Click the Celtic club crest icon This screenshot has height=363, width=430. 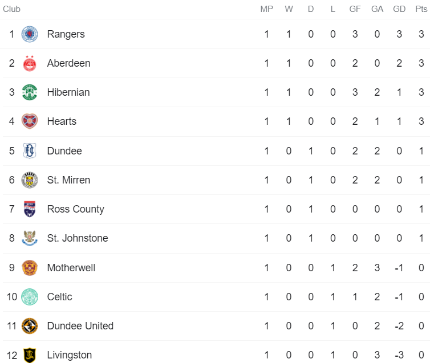pyautogui.click(x=30, y=297)
